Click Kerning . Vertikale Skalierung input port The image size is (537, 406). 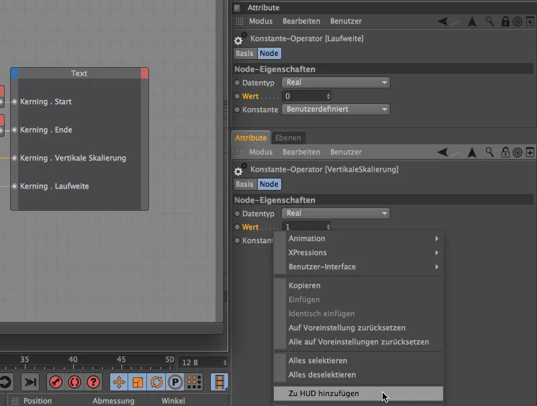14,158
